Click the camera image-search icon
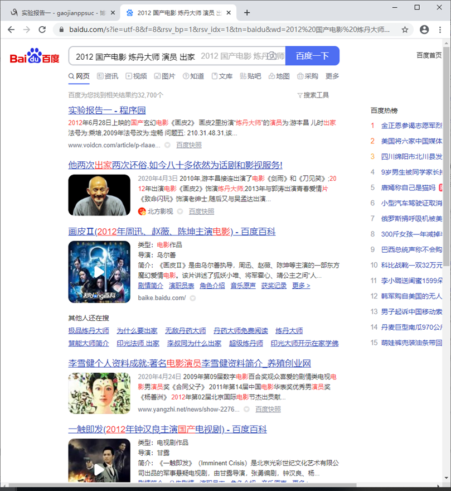451x491 pixels. [272, 56]
